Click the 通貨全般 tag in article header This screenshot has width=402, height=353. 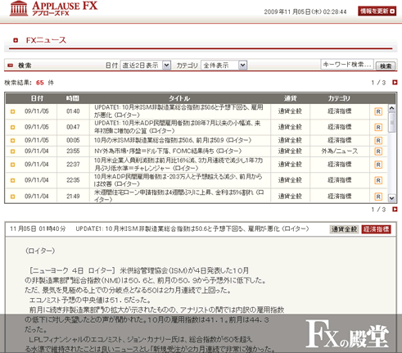tap(344, 229)
